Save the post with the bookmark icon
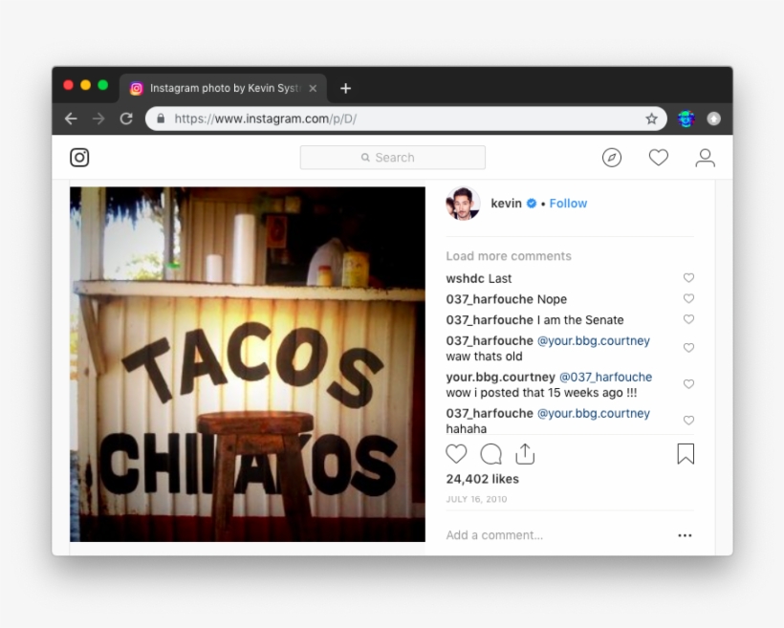This screenshot has width=784, height=628. click(x=685, y=454)
